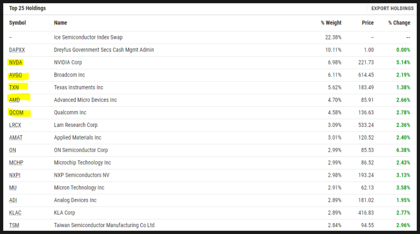The image size is (420, 234).
Task: Open the MCHP symbol link
Action: click(x=16, y=163)
